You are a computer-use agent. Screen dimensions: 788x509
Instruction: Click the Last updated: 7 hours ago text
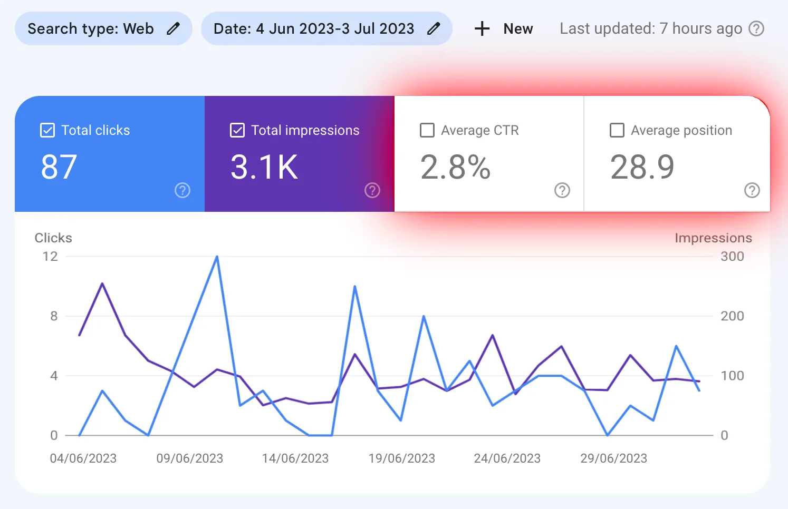coord(651,28)
